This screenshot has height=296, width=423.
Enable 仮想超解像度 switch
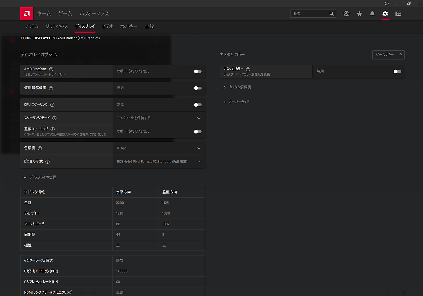[198, 88]
